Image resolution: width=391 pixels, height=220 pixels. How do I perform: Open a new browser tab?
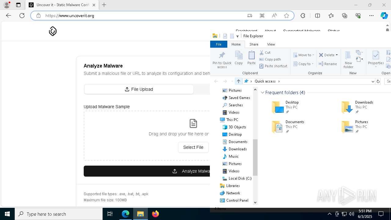click(x=104, y=5)
